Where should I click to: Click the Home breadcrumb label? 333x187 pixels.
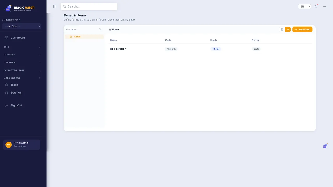click(x=115, y=30)
